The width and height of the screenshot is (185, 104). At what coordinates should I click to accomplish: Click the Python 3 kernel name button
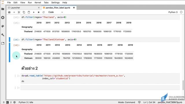[x=173, y=12]
